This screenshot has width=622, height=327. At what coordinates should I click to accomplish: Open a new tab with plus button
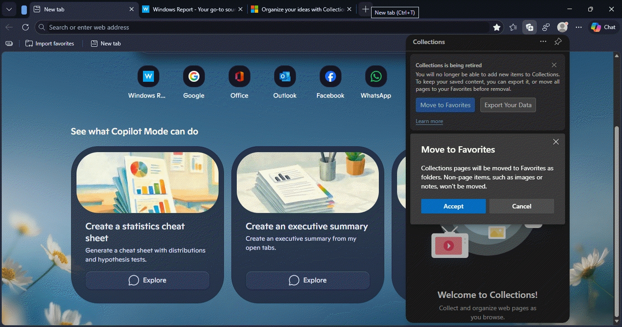click(x=365, y=9)
